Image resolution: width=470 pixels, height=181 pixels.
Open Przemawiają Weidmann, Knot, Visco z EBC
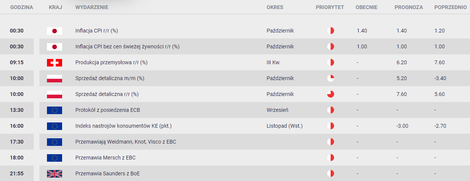tap(126, 142)
